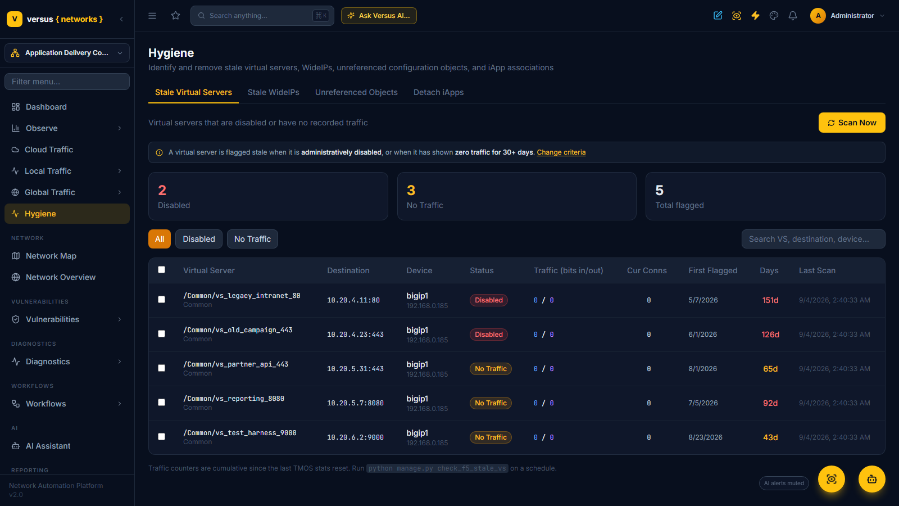899x506 pixels.
Task: Switch to the Stale WideIPs tab
Action: coord(274,92)
